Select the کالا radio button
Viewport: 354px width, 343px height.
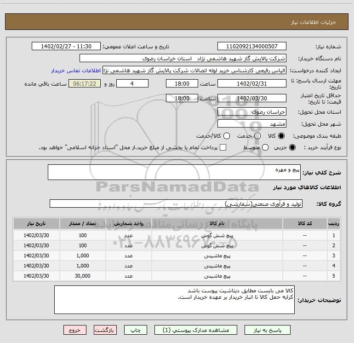(281, 136)
